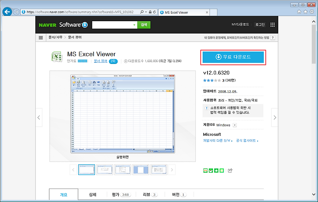Open address bar search dropdown arrow

point(146,12)
